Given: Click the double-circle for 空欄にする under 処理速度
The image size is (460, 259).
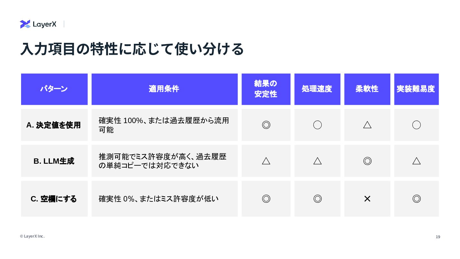Looking at the screenshot, I should pyautogui.click(x=317, y=199).
